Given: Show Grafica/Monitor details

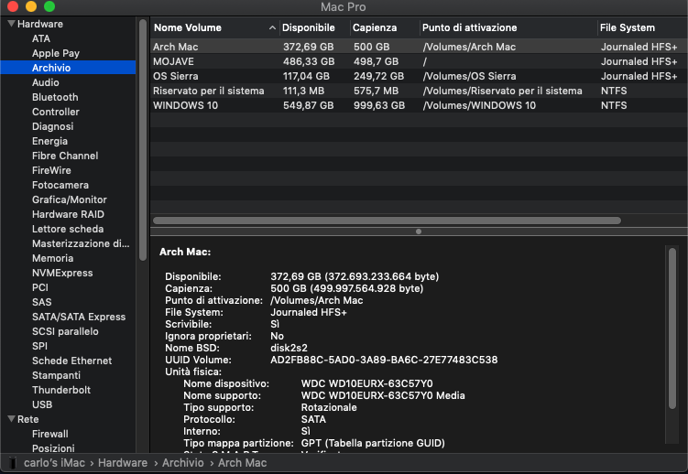Looking at the screenshot, I should tap(70, 199).
